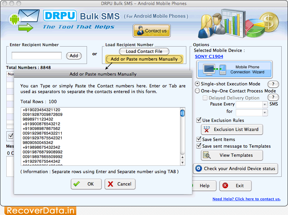Open help for Single-shot Execution Mode

tap(273, 84)
